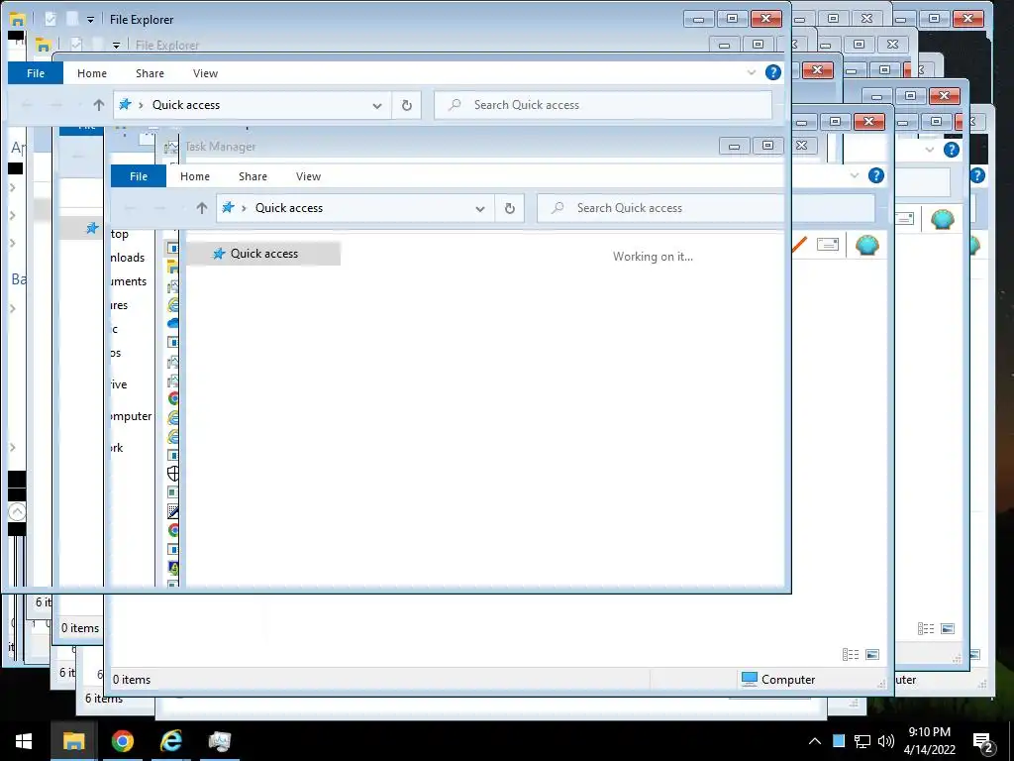
Task: Click the Up arrow in lower address row
Action: click(201, 208)
